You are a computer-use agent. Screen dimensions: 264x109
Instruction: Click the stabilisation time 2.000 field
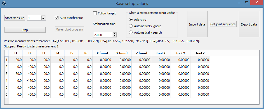coord(103,35)
